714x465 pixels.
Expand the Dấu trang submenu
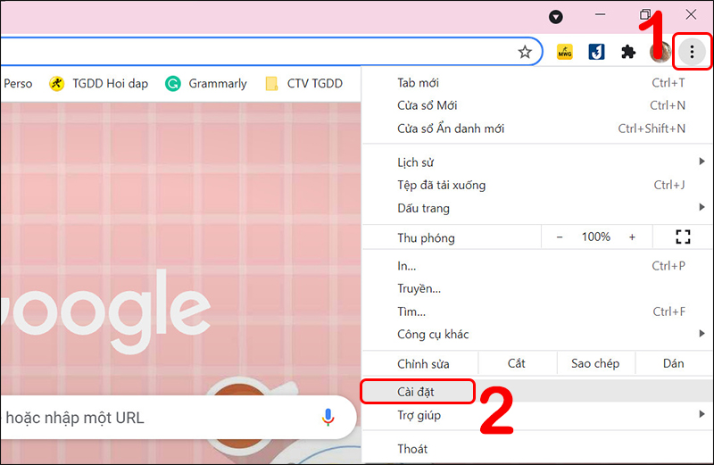tap(537, 208)
